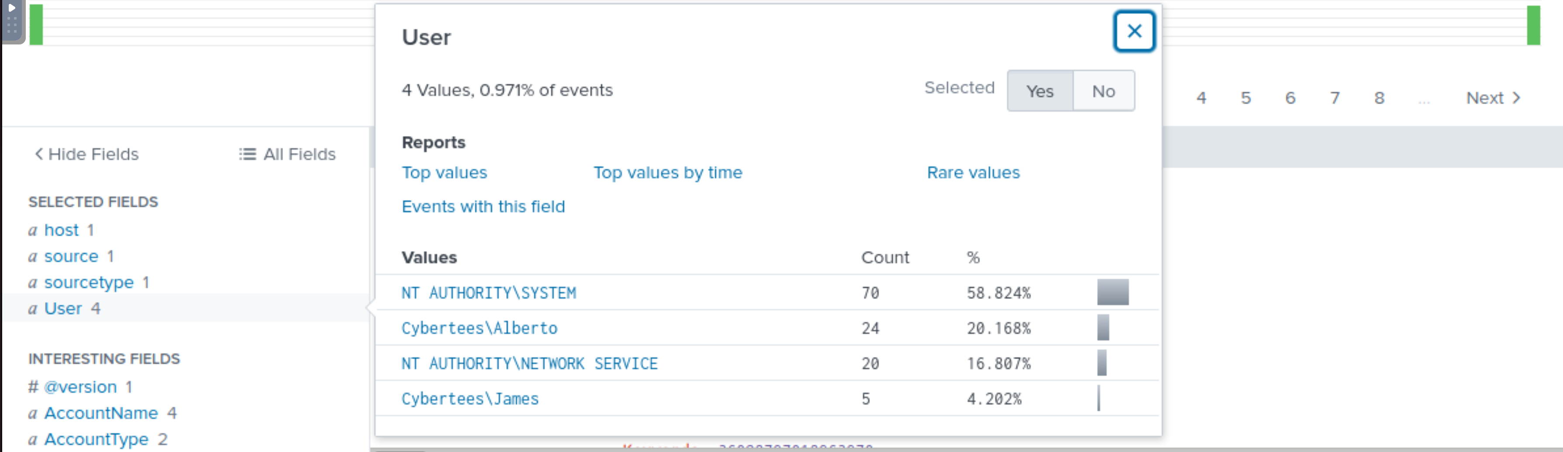Open the Top values report
This screenshot has height=452, width=1563.
444,173
